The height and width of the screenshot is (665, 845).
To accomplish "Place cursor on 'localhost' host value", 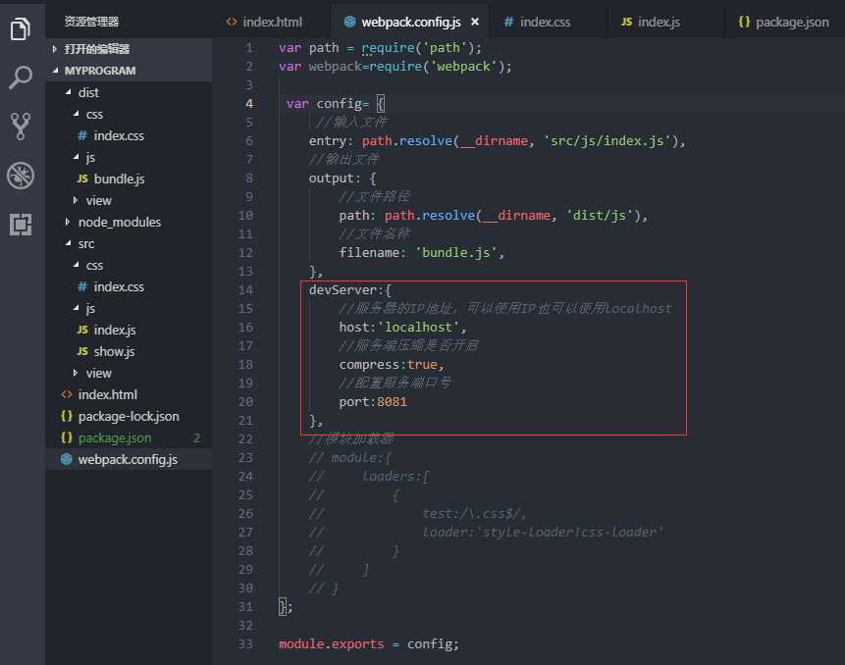I will [x=418, y=327].
